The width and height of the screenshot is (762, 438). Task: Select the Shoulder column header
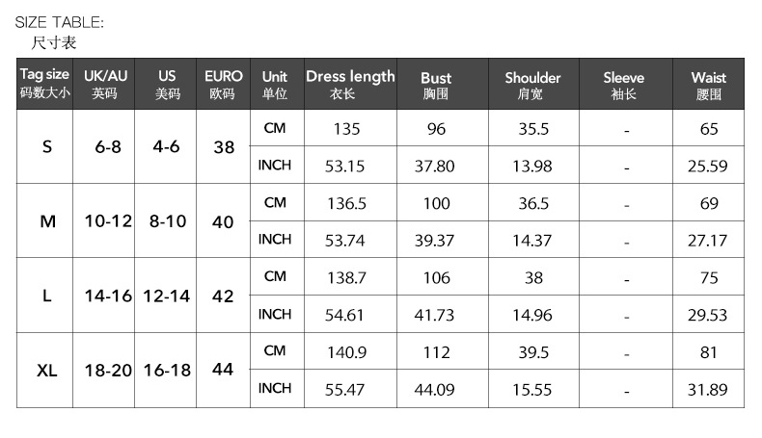tap(532, 85)
